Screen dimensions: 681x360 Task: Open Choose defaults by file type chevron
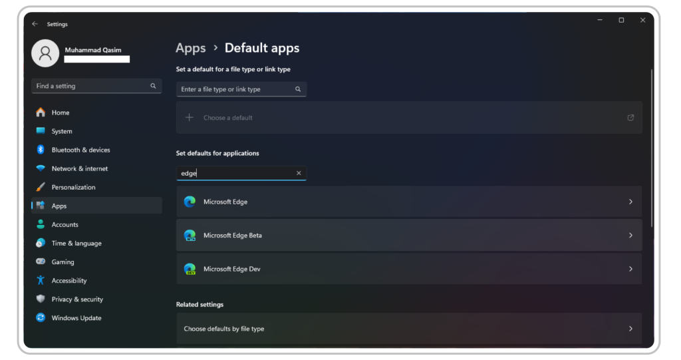point(630,329)
